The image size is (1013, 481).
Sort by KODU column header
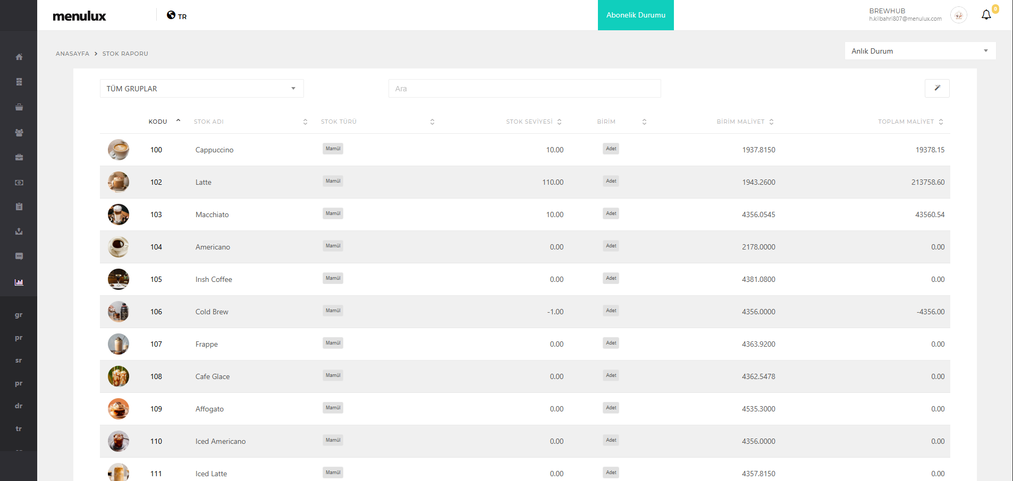(158, 122)
